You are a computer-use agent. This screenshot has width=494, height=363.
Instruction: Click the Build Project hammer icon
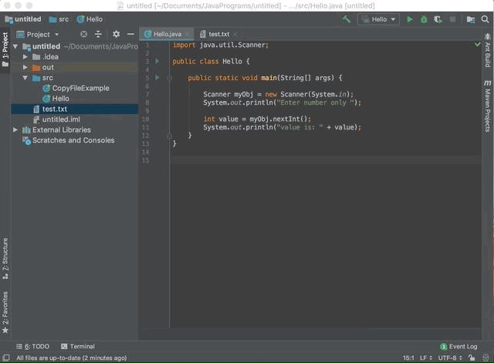347,19
